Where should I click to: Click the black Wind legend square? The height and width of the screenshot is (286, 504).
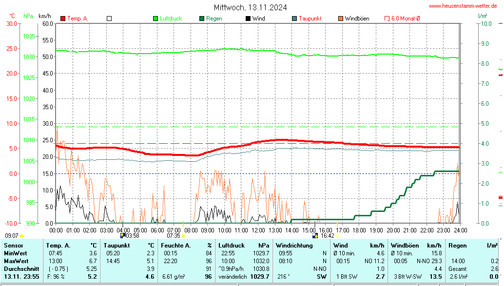[x=248, y=19]
